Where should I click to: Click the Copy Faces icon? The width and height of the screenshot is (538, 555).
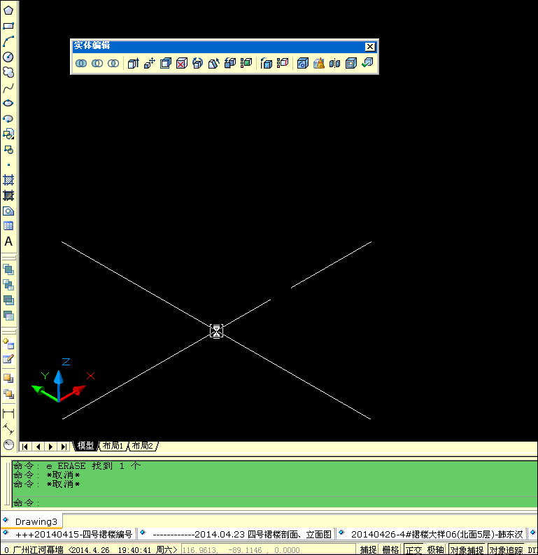tap(230, 64)
